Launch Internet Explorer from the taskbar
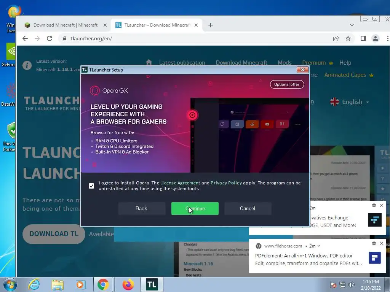Image resolution: width=390 pixels, height=292 pixels. [34, 284]
